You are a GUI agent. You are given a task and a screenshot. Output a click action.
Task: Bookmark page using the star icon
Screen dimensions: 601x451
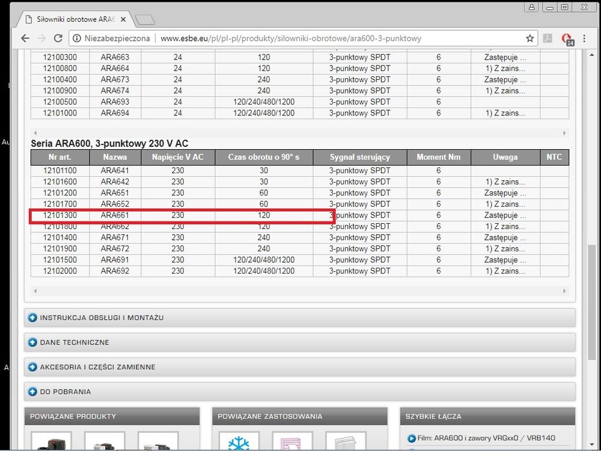[529, 38]
